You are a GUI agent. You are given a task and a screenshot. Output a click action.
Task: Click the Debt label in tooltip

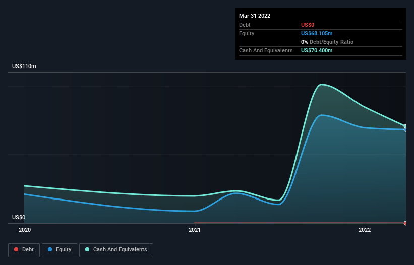tap(245, 25)
